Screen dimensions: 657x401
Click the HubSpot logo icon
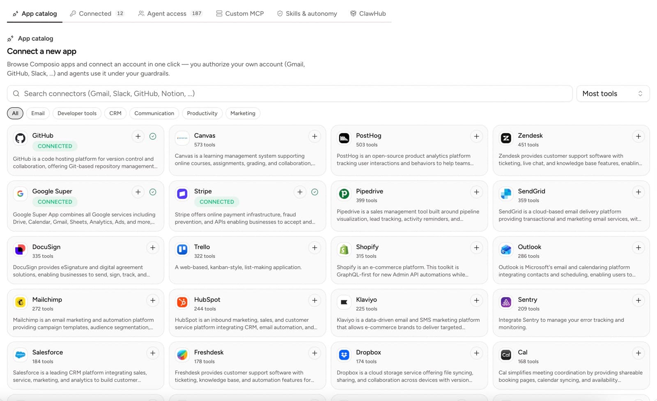coord(182,302)
